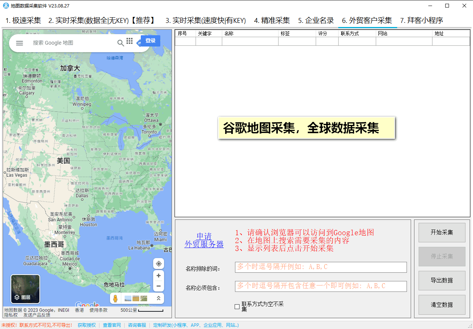Image resolution: width=473 pixels, height=329 pixels.
Task: Click the 名称 column header
Action: coord(250,33)
